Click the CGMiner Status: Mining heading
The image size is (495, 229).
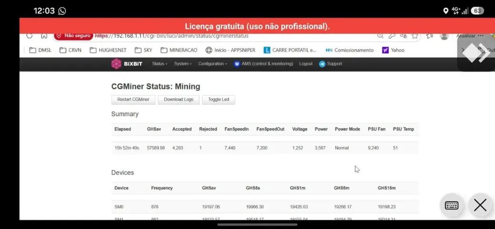click(156, 86)
